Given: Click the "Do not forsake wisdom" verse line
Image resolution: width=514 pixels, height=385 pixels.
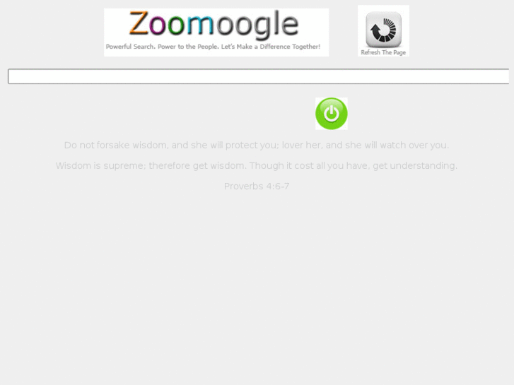Looking at the screenshot, I should [x=257, y=145].
